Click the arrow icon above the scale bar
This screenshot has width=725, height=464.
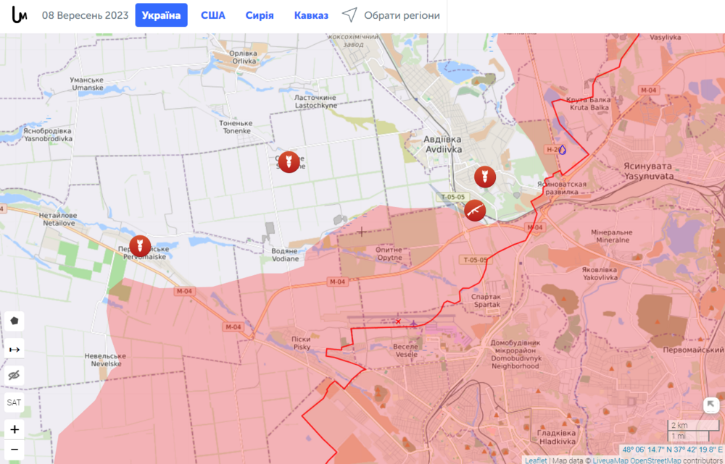click(711, 406)
